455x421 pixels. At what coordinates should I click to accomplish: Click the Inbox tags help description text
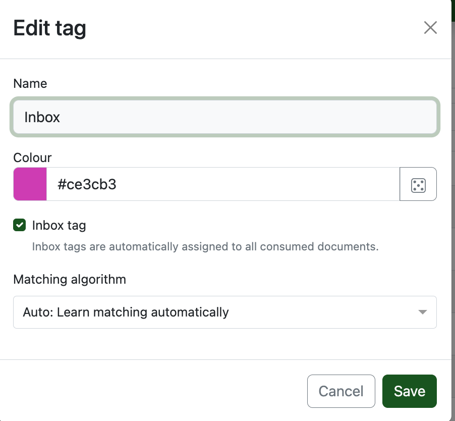coord(205,247)
